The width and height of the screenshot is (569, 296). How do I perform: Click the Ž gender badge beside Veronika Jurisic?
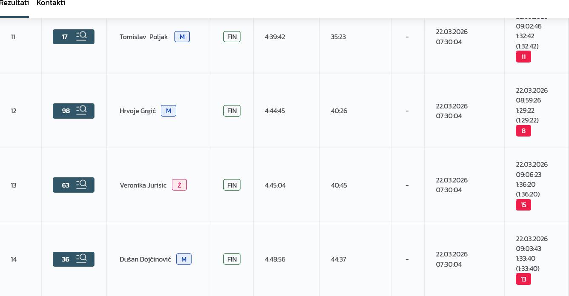click(179, 185)
